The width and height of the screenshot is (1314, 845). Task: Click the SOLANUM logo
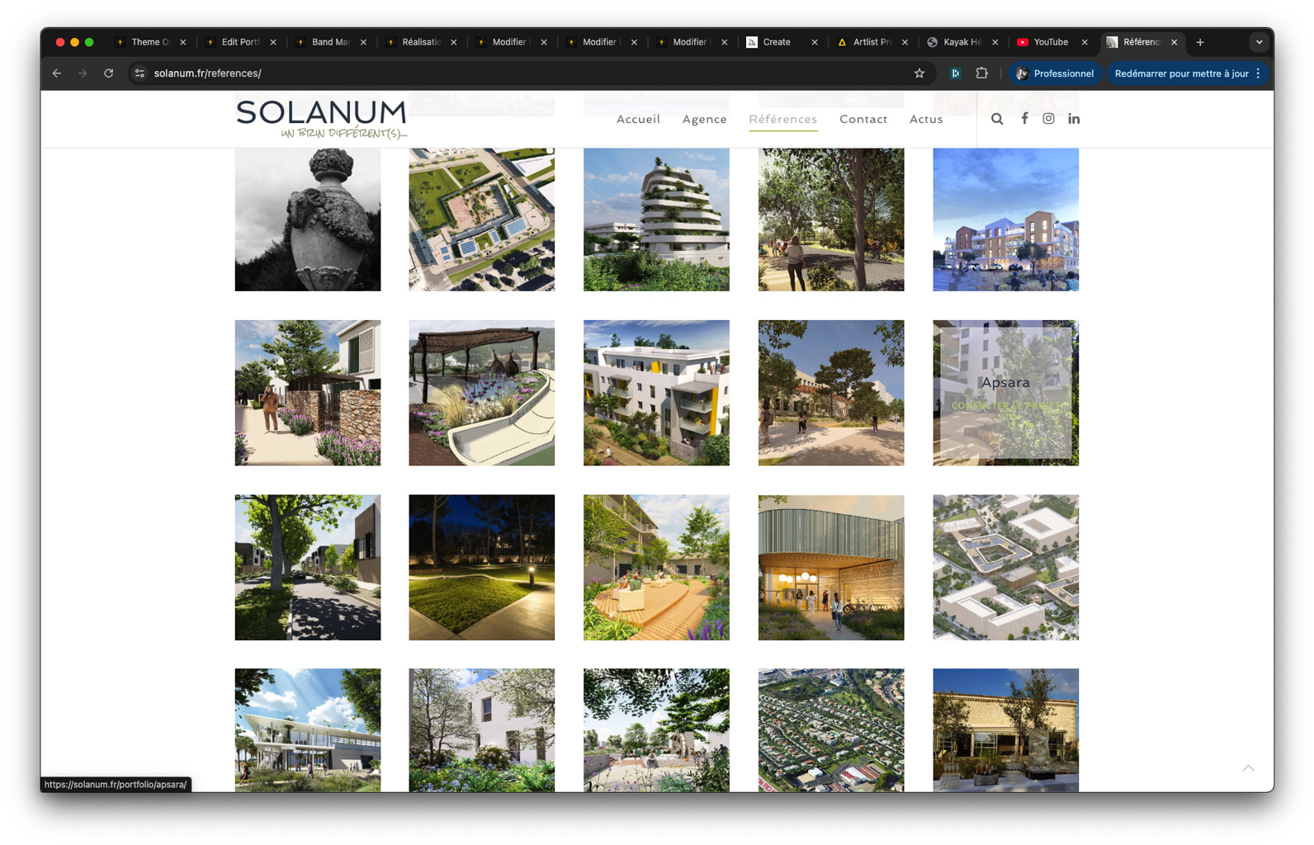coord(321,119)
